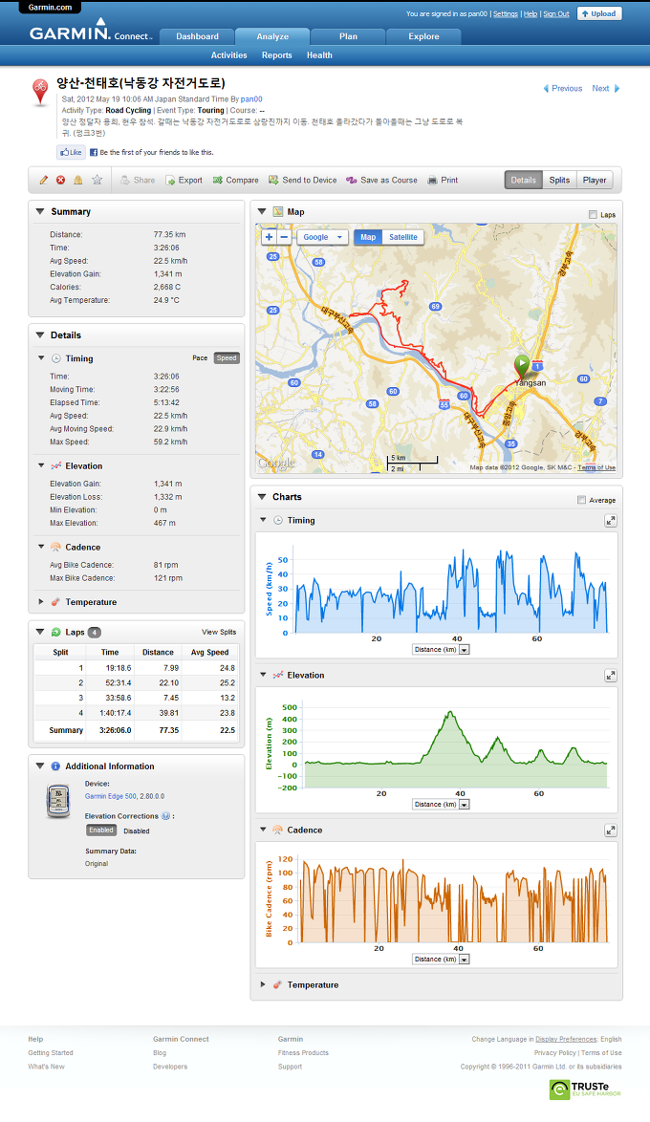
Task: Mark activity as favorite with star icon
Action: [x=97, y=181]
